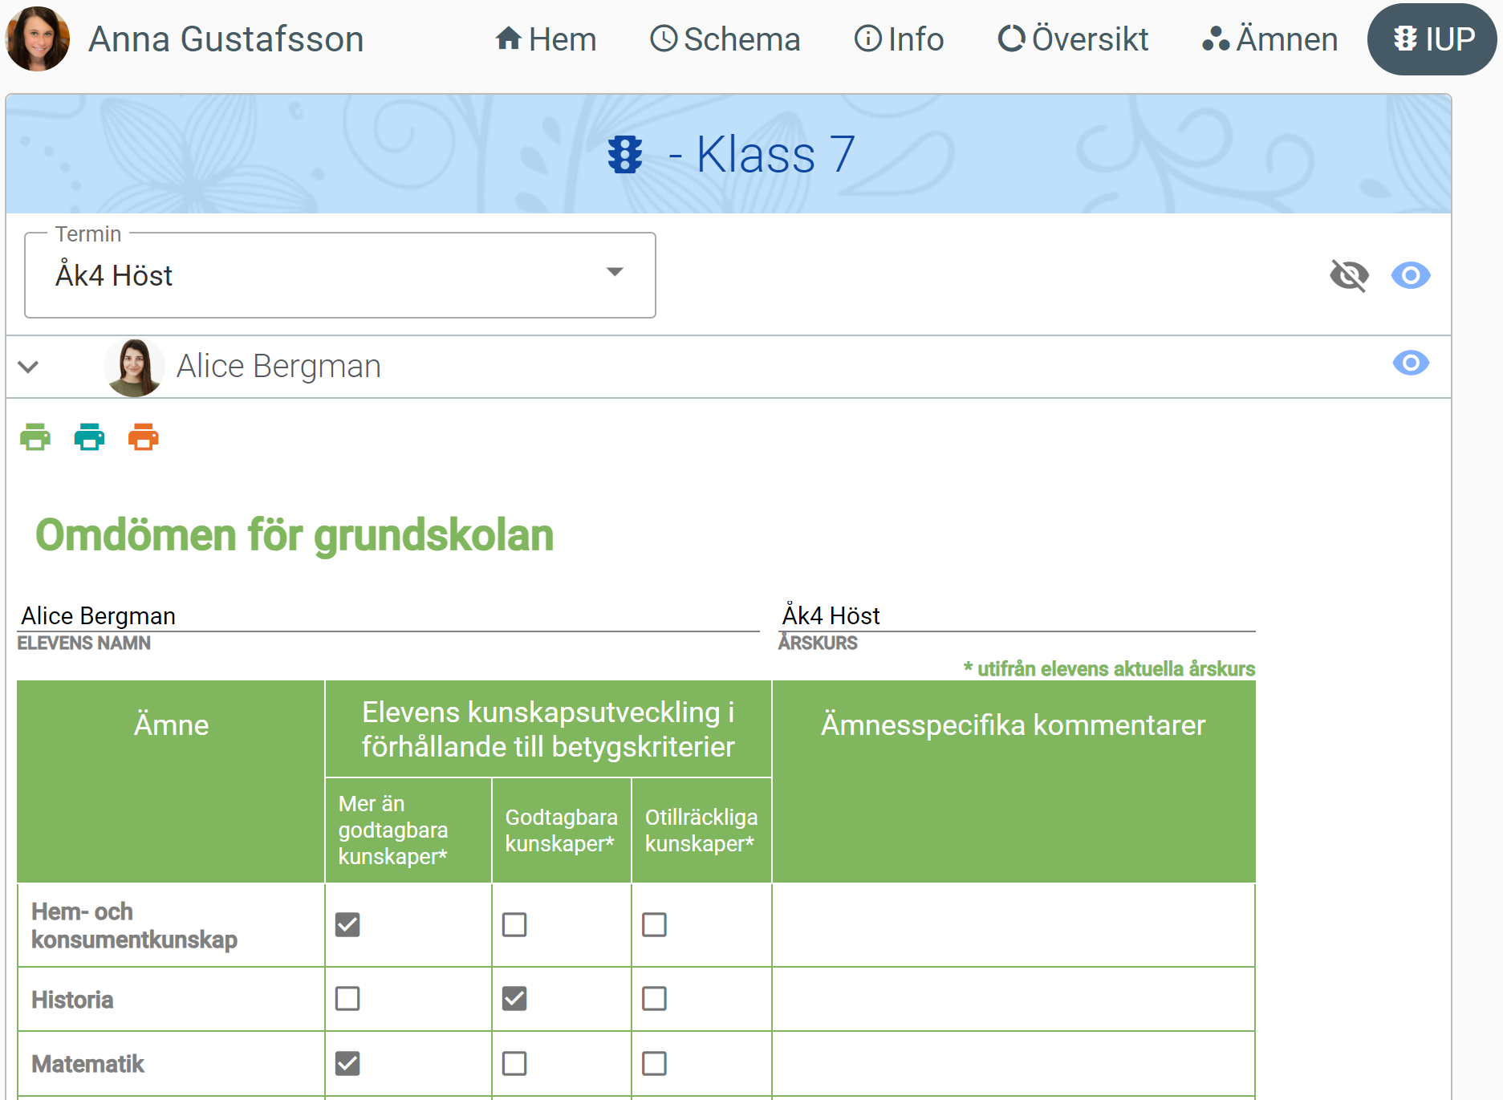Click the teal printer icon

pos(89,437)
